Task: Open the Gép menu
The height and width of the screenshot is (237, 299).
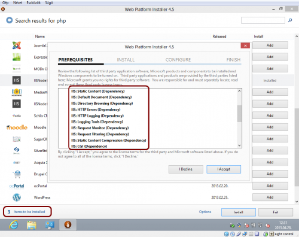Action: [5, 2]
